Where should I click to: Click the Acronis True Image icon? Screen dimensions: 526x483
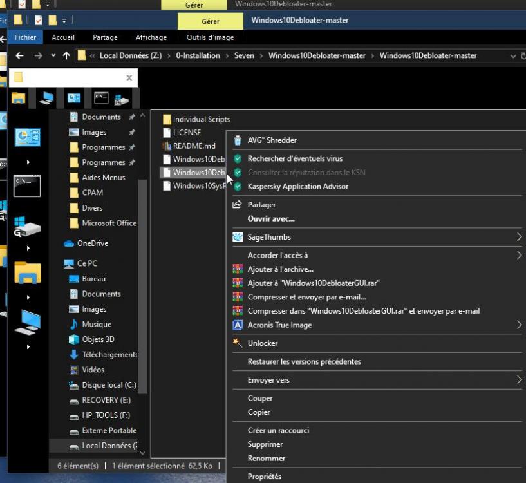coord(238,325)
